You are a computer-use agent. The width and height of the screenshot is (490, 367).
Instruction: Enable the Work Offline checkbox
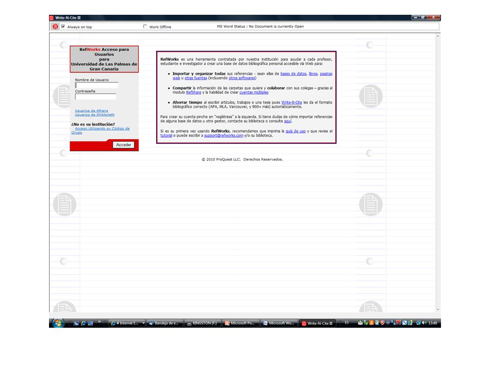pos(145,27)
